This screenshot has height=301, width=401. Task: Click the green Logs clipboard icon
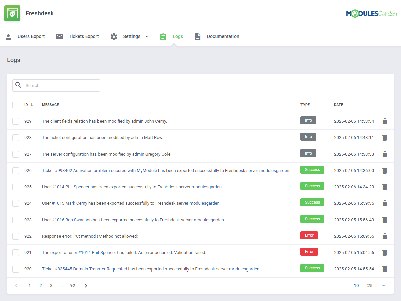[x=163, y=36]
